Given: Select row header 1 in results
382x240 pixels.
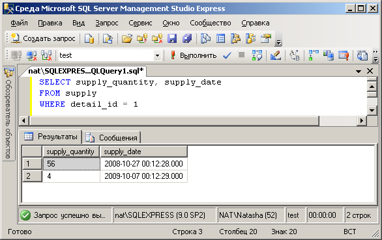Looking at the screenshot, I should tap(32, 164).
